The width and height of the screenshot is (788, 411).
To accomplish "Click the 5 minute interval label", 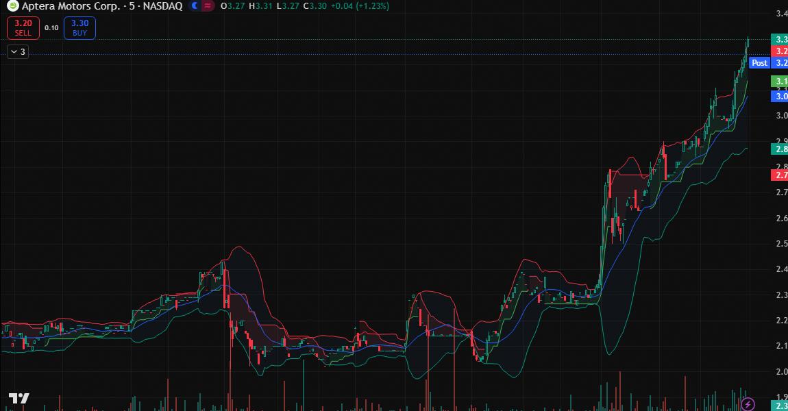I will click(132, 6).
